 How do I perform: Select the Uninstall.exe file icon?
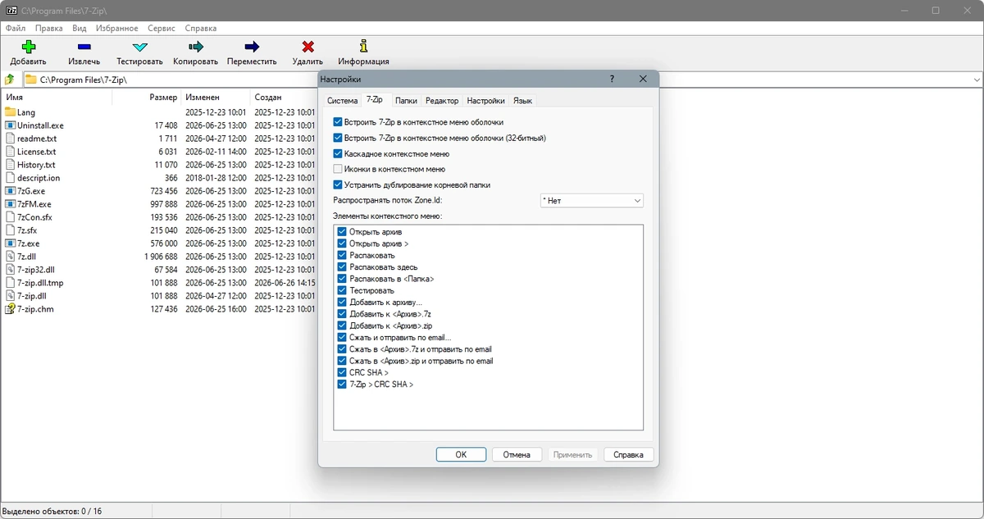point(11,125)
